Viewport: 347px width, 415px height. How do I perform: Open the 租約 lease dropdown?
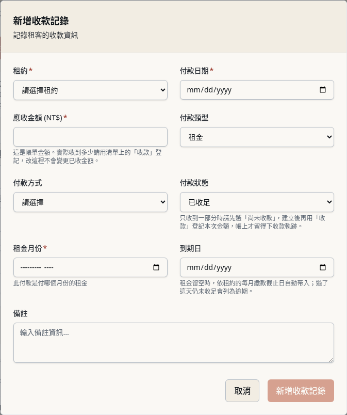(x=90, y=90)
